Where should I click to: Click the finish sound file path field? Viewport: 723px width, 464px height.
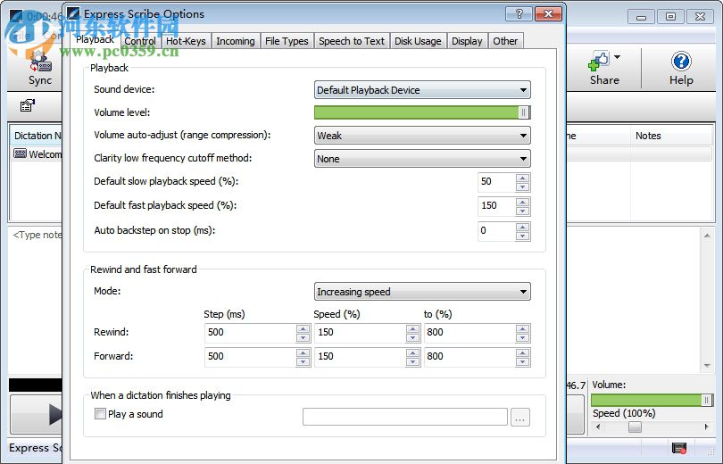pos(405,417)
